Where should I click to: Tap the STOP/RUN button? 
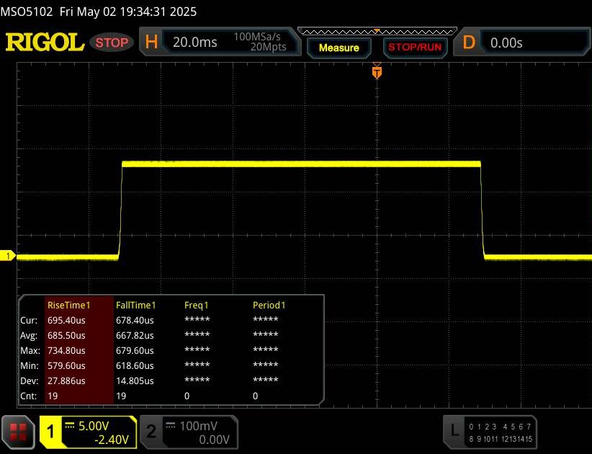tap(415, 48)
